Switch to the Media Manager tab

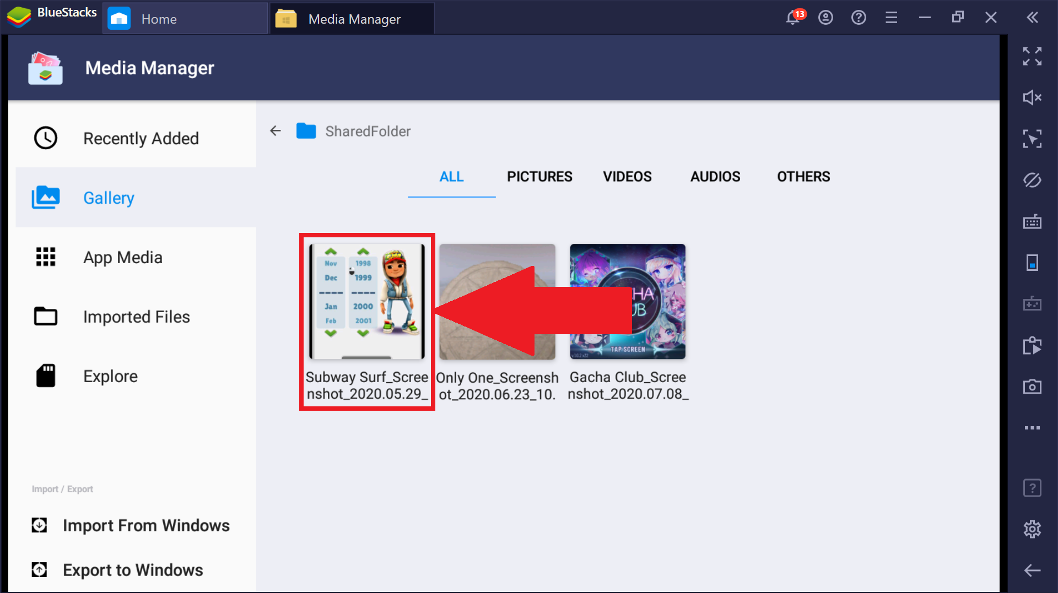coord(352,19)
